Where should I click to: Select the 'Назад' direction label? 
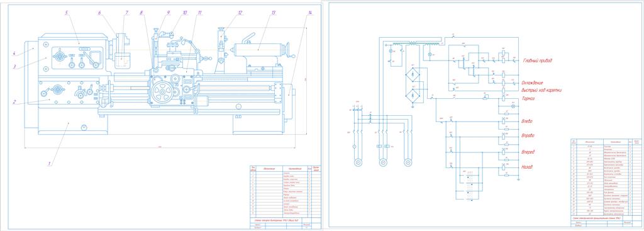pyautogui.click(x=528, y=167)
